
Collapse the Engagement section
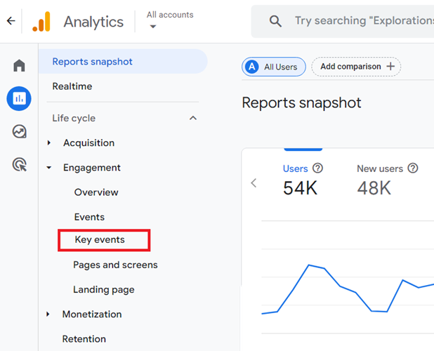pos(49,168)
